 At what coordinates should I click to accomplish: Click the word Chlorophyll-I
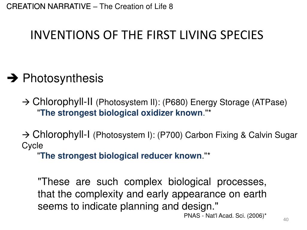tap(61, 134)
